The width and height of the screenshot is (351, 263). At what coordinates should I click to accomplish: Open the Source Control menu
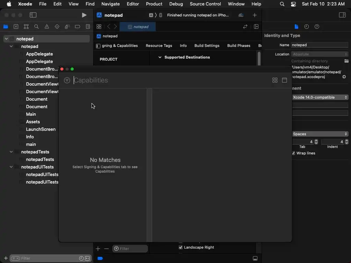(205, 4)
